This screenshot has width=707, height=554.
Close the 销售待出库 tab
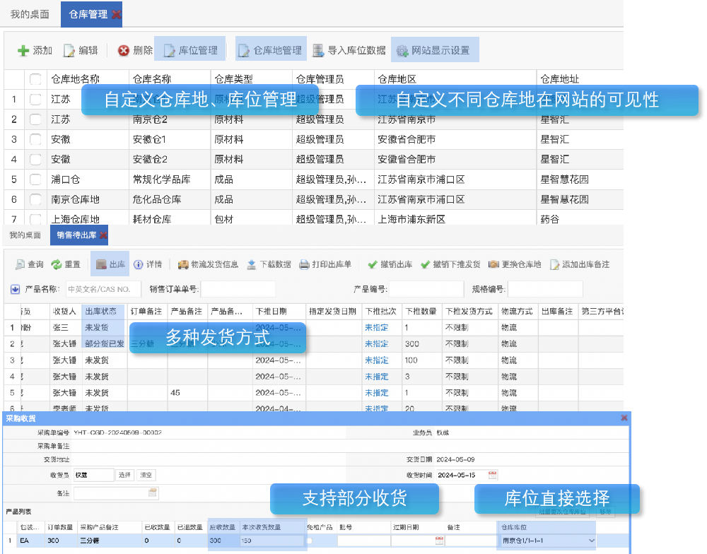[x=103, y=235]
